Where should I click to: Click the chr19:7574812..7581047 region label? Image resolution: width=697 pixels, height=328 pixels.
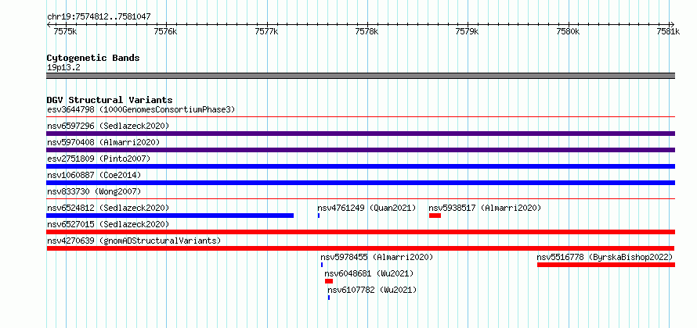[x=99, y=17]
